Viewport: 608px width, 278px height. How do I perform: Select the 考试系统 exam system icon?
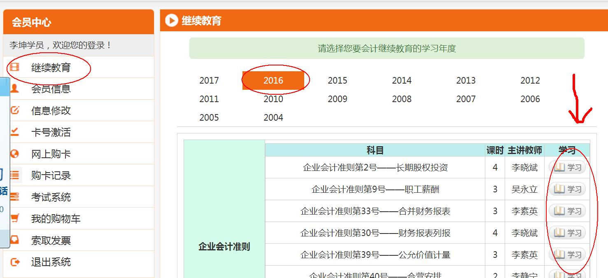[x=15, y=196]
